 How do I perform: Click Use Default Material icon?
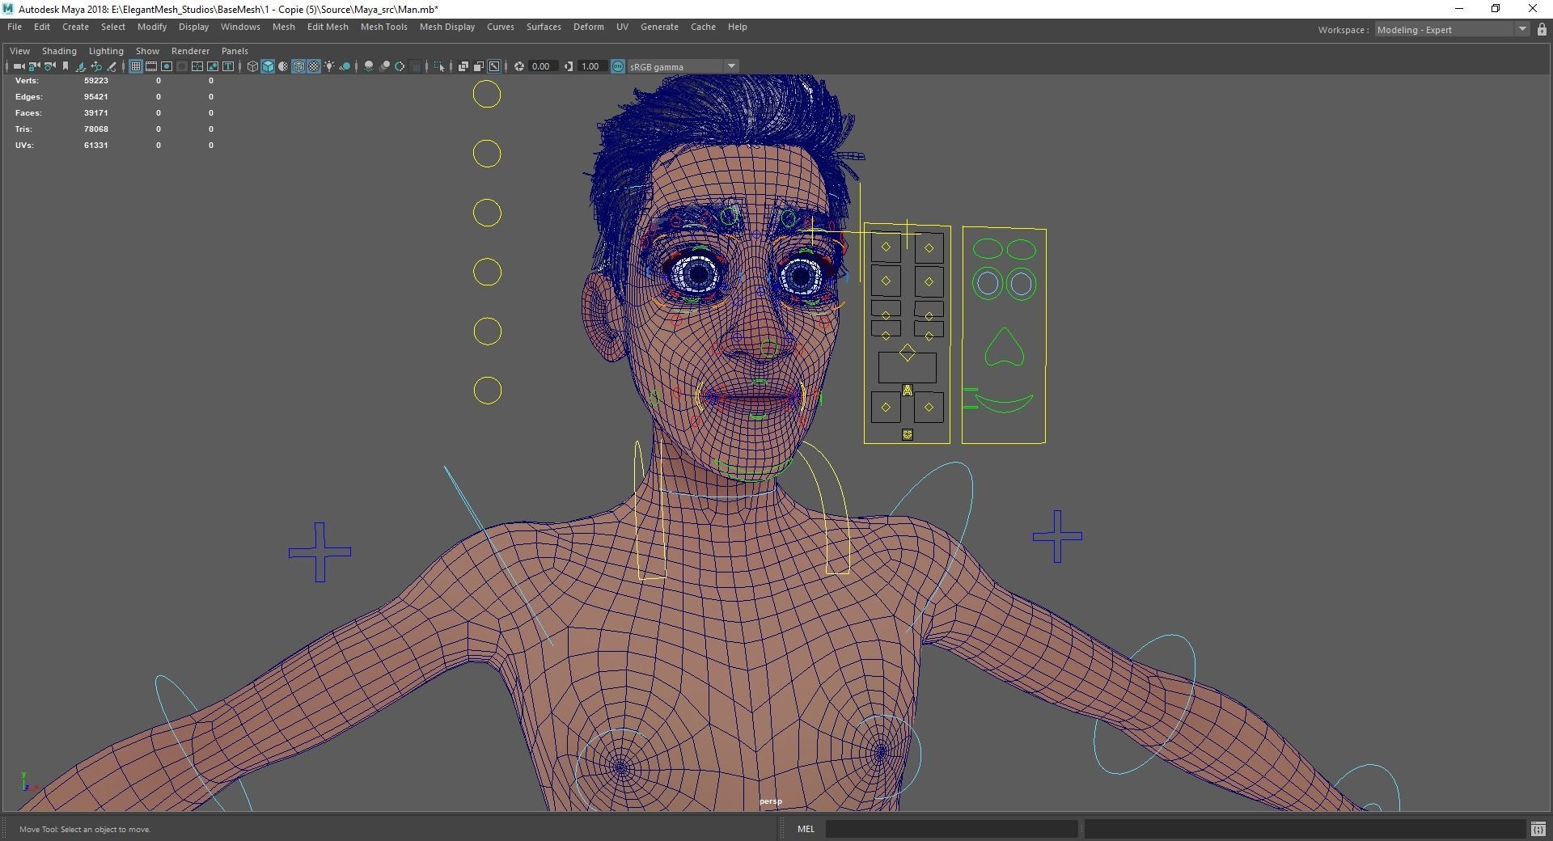tap(283, 66)
